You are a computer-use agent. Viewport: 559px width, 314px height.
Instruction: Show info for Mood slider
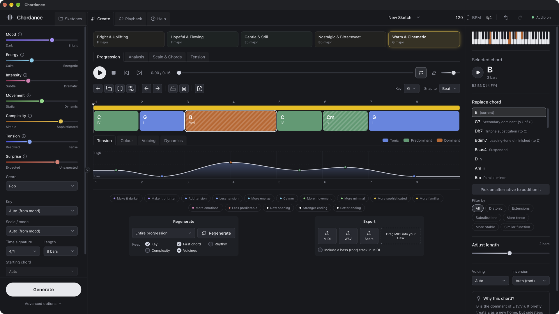[x=20, y=34]
